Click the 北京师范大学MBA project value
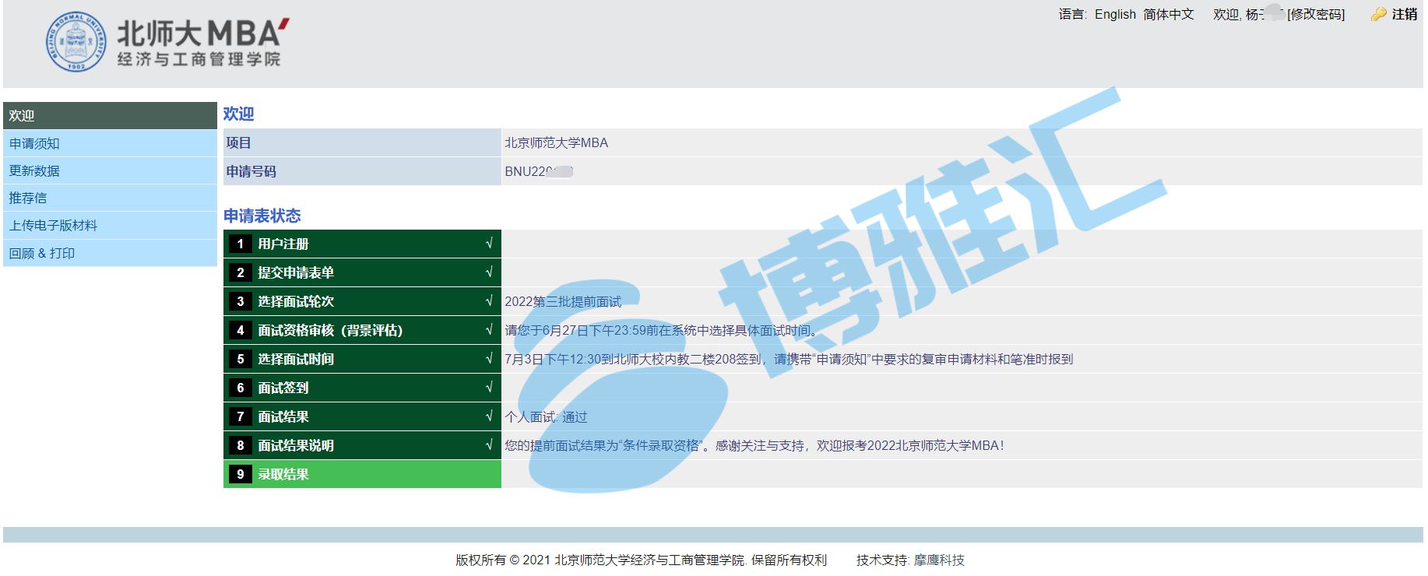 (x=556, y=142)
